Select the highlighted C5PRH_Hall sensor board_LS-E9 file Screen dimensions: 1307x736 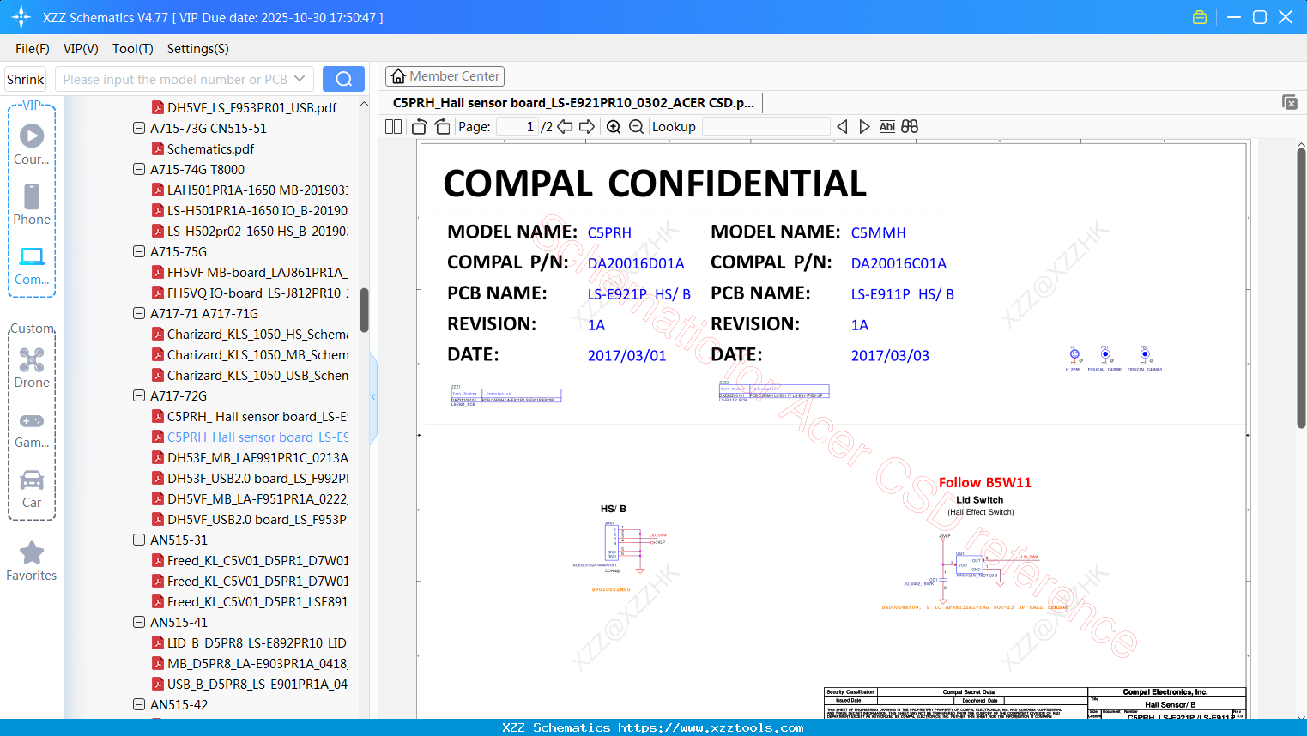pos(257,437)
